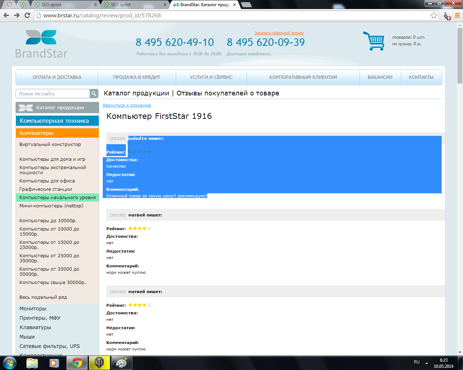Image resolution: width=463 pixels, height=370 pixels.
Task: Click review ID [50195] text
Action: [x=118, y=215]
